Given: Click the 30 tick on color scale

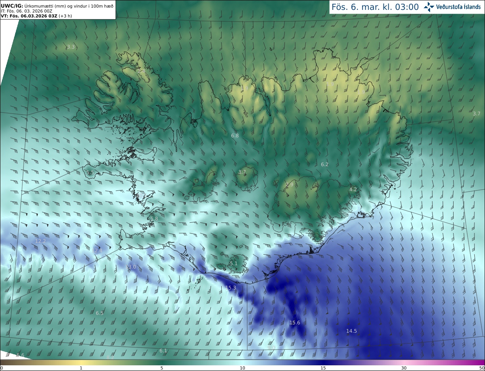Looking at the screenshot, I should pyautogui.click(x=404, y=368).
